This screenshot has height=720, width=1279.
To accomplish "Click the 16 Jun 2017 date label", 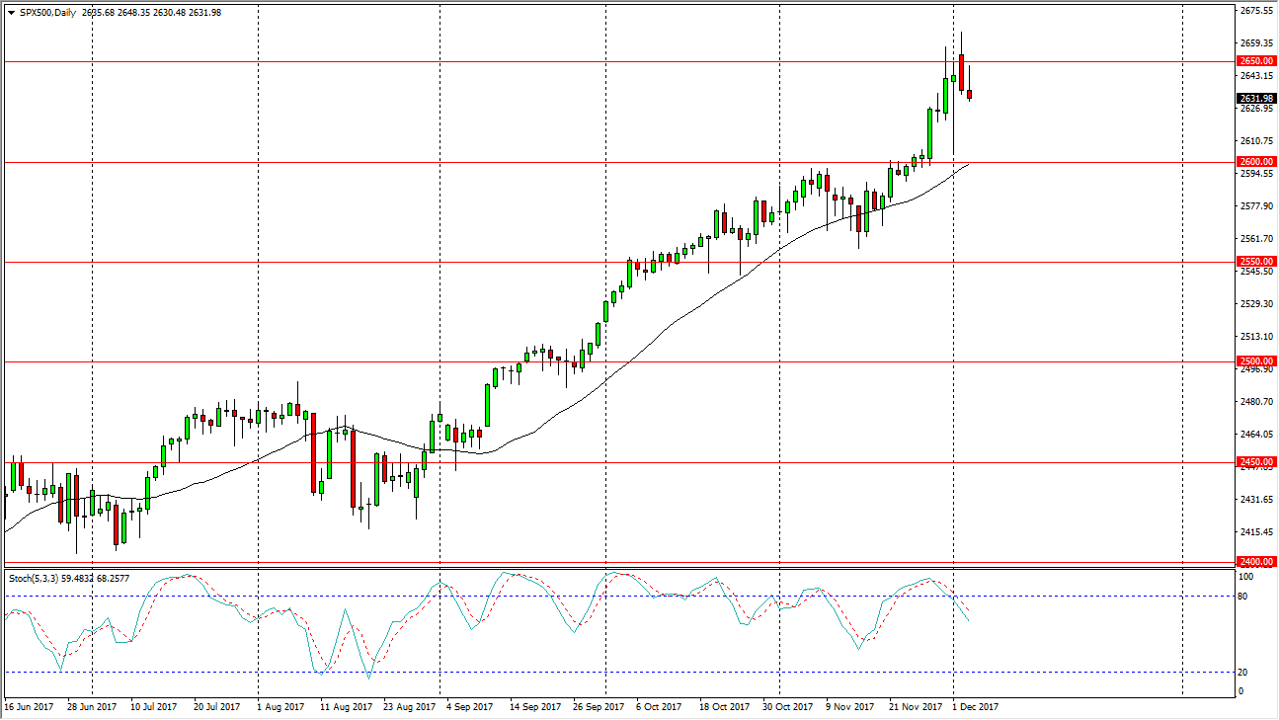I will [29, 707].
